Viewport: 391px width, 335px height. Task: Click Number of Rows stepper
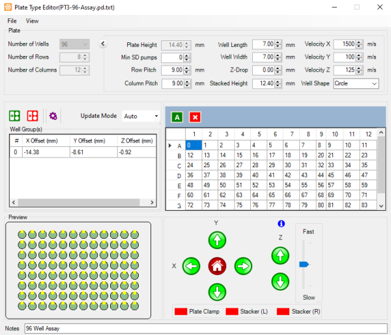pyautogui.click(x=85, y=57)
